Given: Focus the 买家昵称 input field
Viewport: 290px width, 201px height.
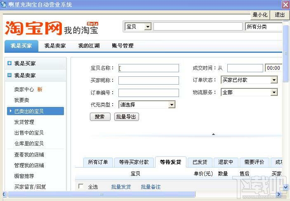Looking at the screenshot, I should (x=149, y=80).
